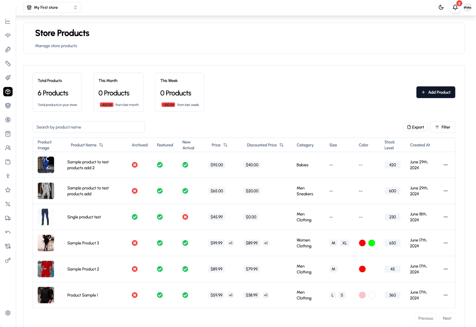Click the green color swatch of Sample Product 3
Screen dimensions: 476x327
click(x=372, y=243)
